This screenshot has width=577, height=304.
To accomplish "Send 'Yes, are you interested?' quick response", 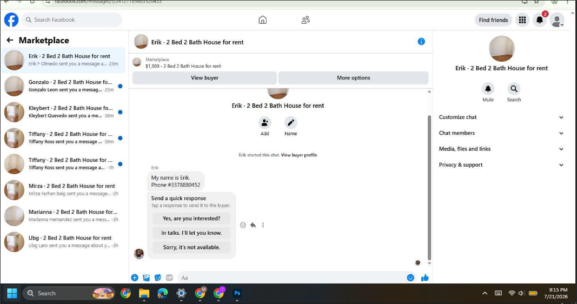I will pyautogui.click(x=191, y=218).
